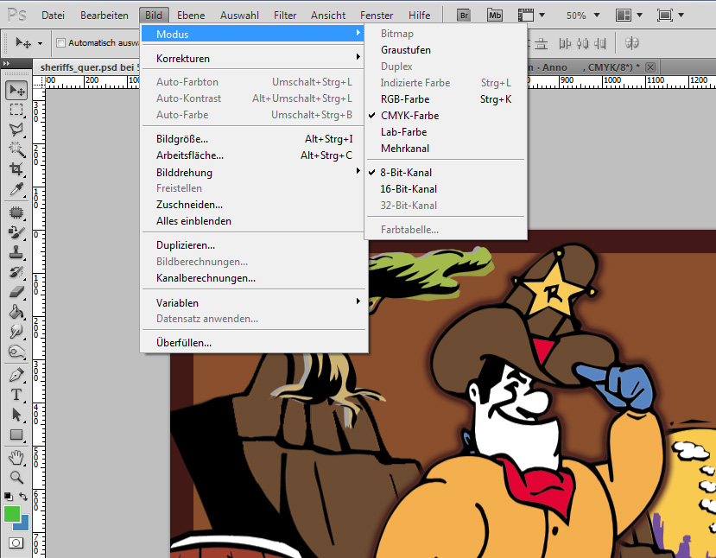Swap foreground and background colors
Image resolution: width=716 pixels, height=558 pixels.
coord(23,496)
